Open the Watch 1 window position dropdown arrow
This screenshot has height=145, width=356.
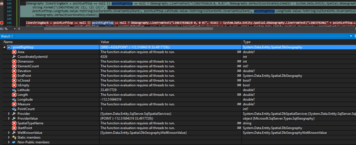coord(351,36)
